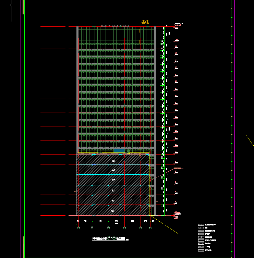Click the top hatched podium floor label
Viewport: 254px width, 258px height.
point(113,160)
